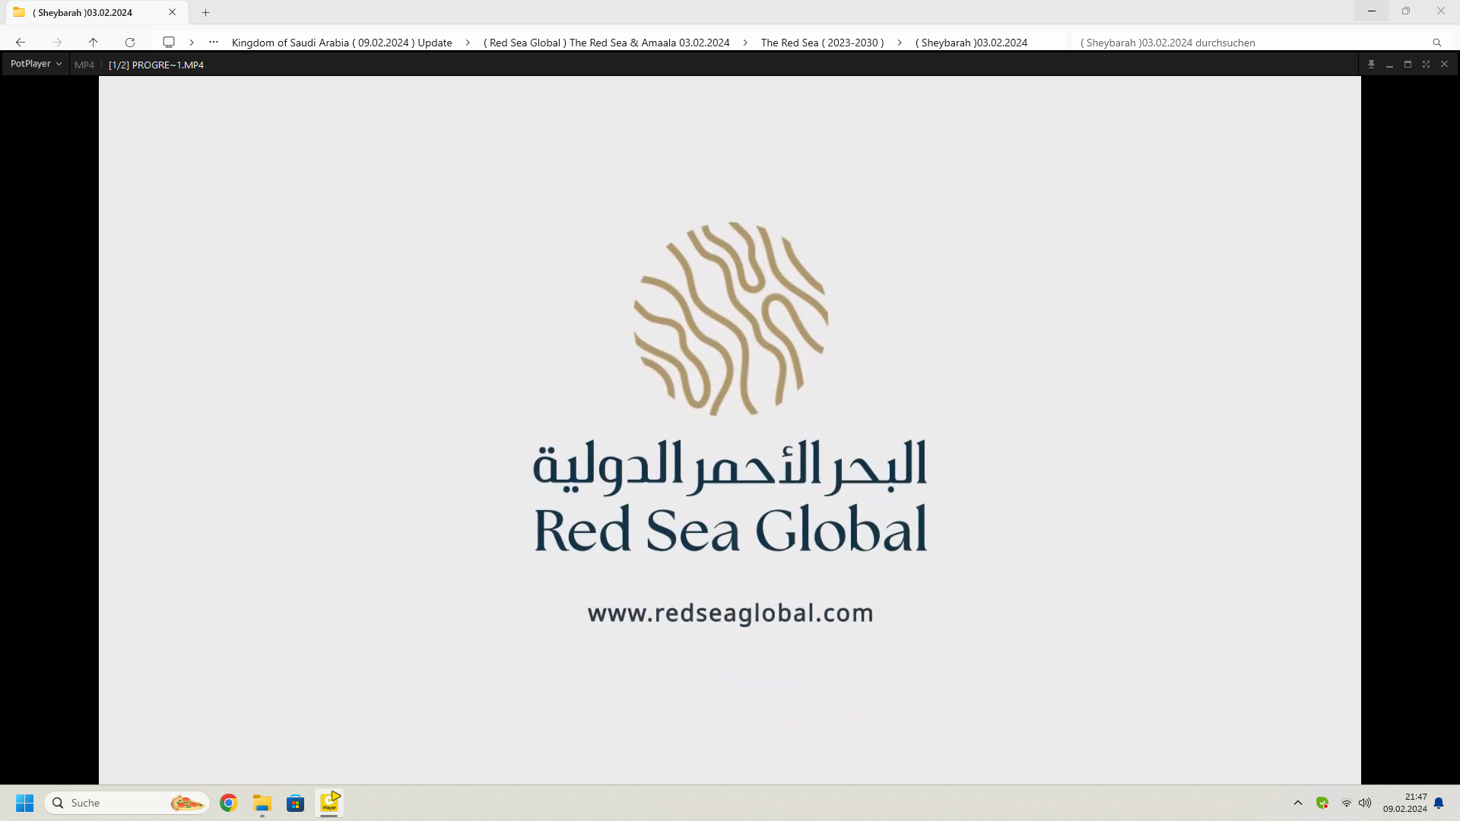Toggle PotPlayer fullscreen mode

(1426, 65)
